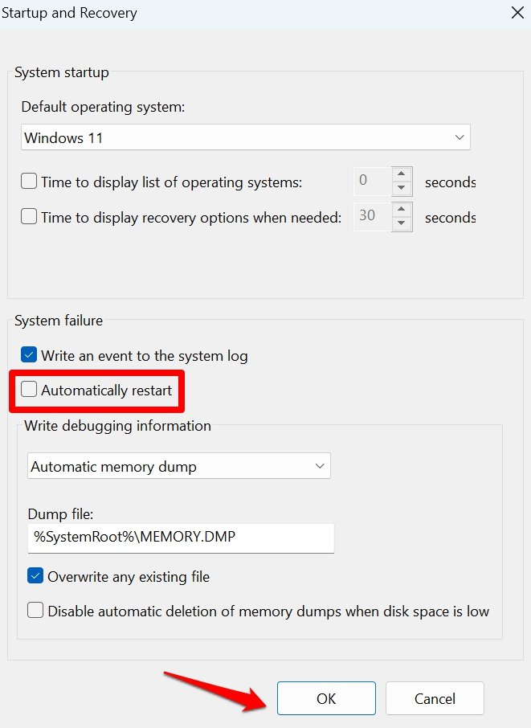Enable Time to display recovery options checkbox
This screenshot has height=728, width=531.
tap(30, 216)
